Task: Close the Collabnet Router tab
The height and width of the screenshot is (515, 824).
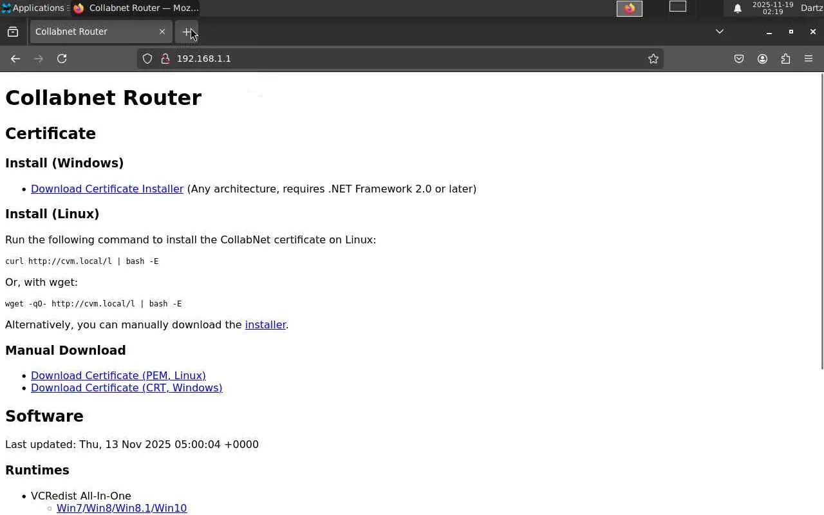Action: (162, 32)
